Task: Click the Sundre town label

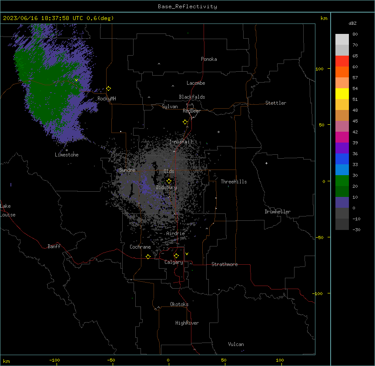Action: tap(127, 170)
